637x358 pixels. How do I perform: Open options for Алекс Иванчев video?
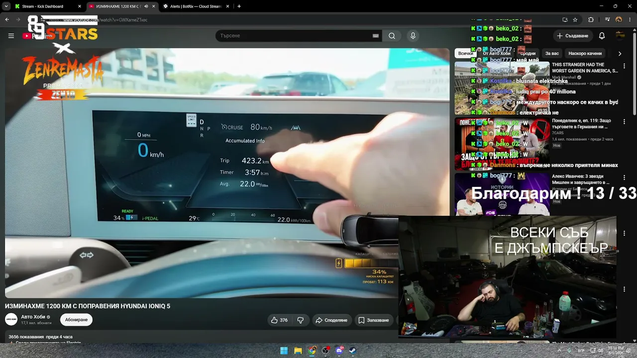tap(625, 178)
